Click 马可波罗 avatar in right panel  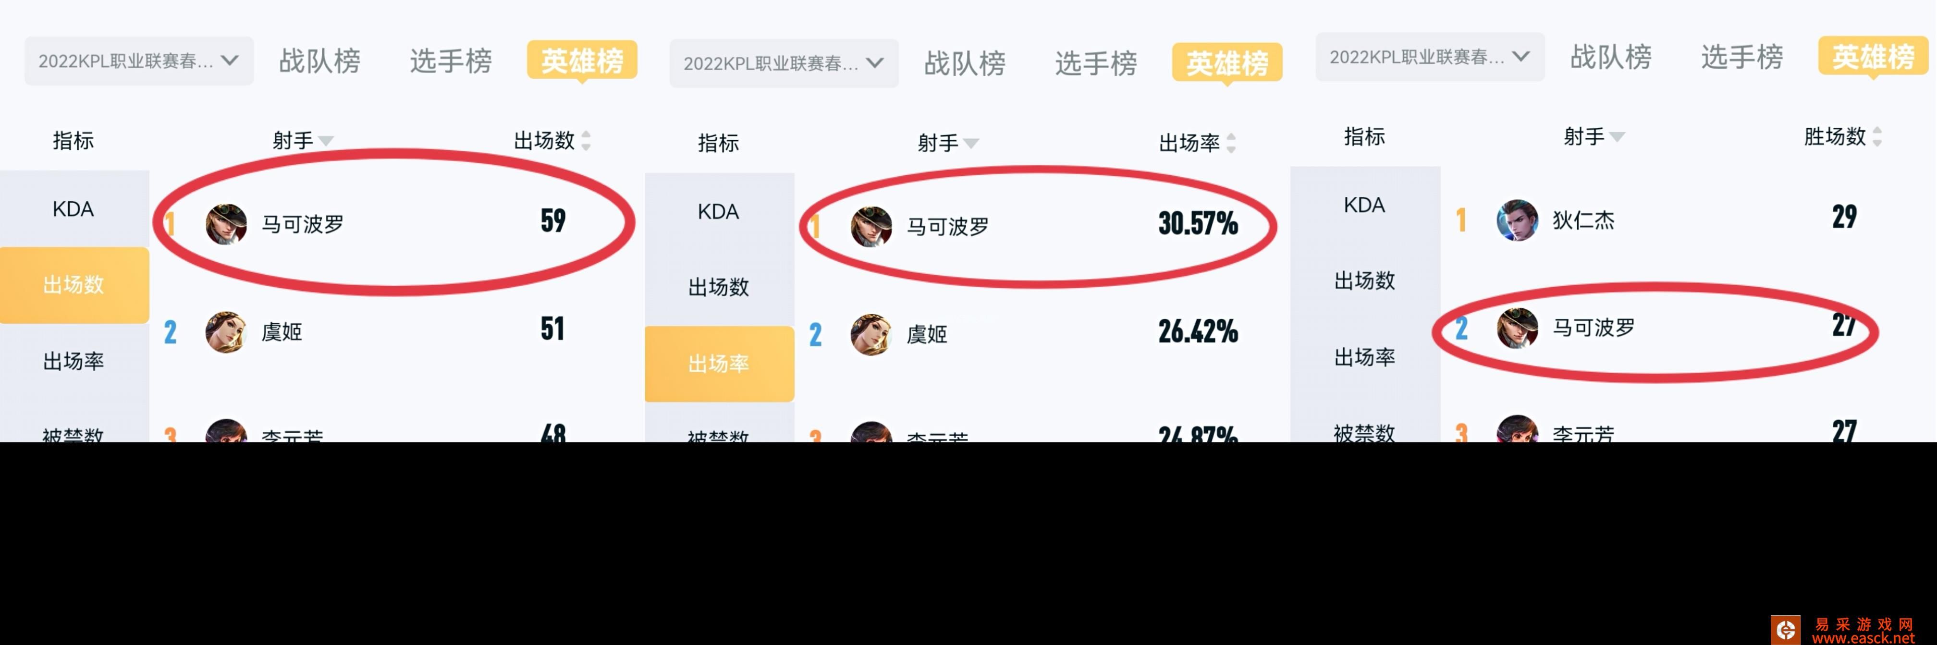coord(1517,328)
